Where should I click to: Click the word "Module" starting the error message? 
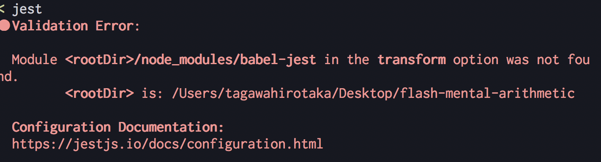point(35,59)
